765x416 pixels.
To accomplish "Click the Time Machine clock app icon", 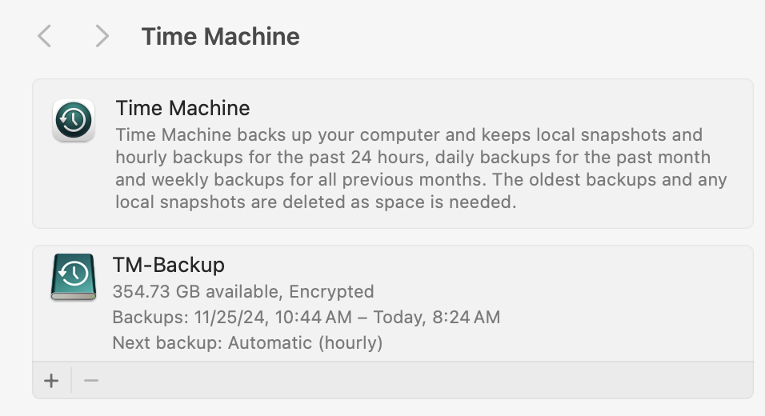I will point(74,121).
